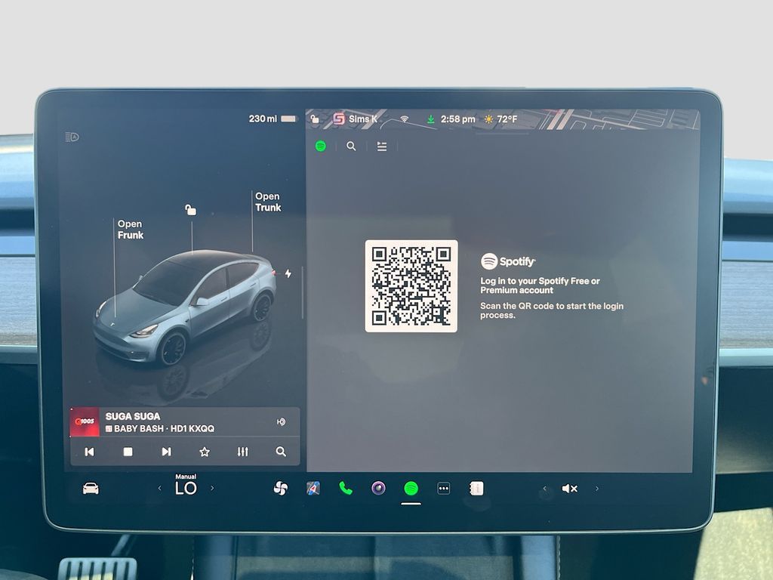This screenshot has width=773, height=580.
Task: Open the Phone app
Action: (346, 489)
